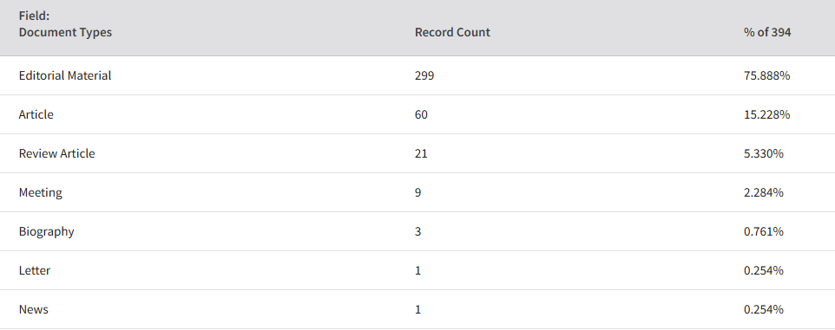Select the Biography document type
Screen dimensions: 835x330
pos(46,231)
